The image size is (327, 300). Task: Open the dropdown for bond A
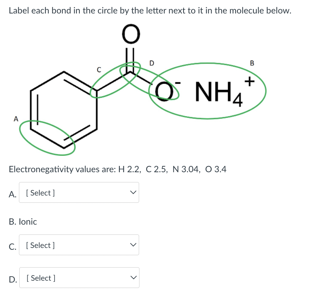click(x=79, y=192)
